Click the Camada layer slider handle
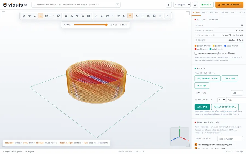This screenshot has height=154, width=246. [106, 25]
